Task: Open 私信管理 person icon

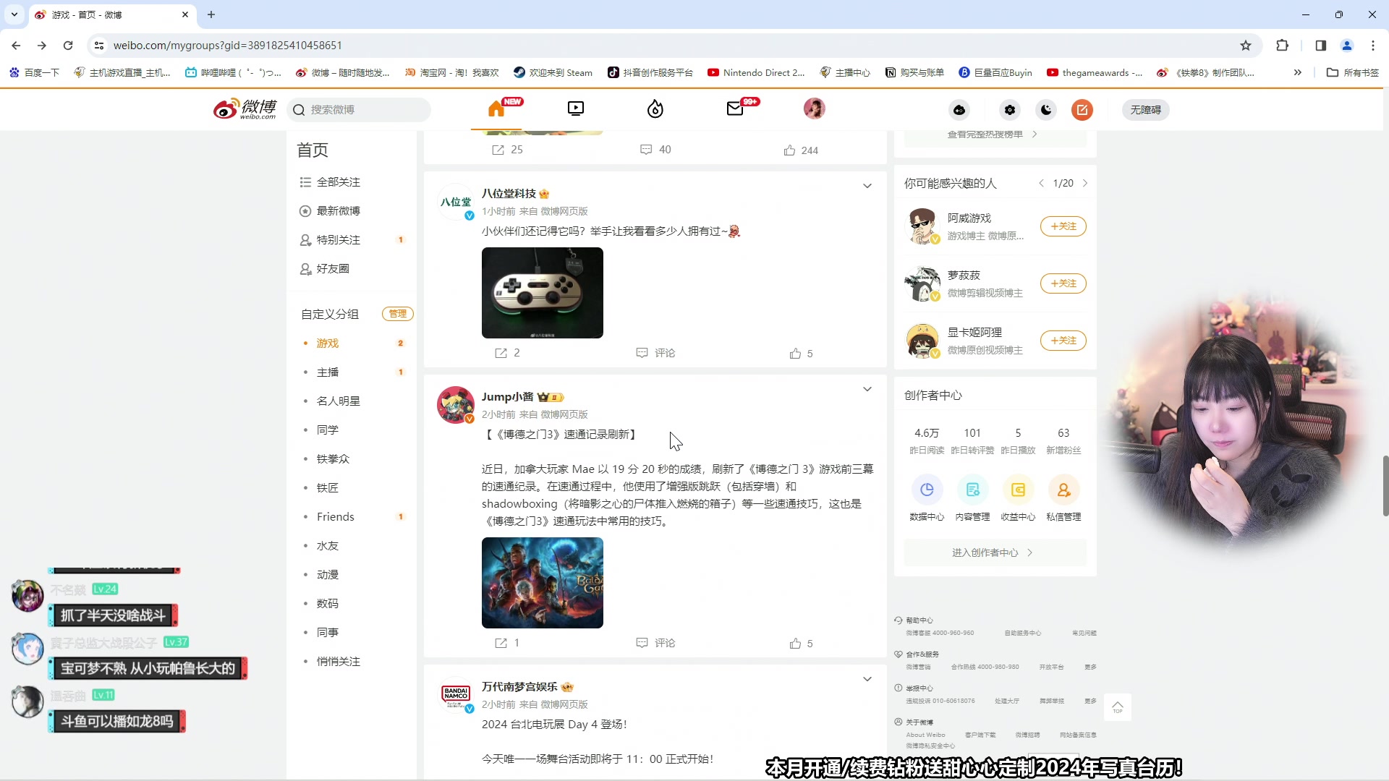Action: tap(1063, 490)
